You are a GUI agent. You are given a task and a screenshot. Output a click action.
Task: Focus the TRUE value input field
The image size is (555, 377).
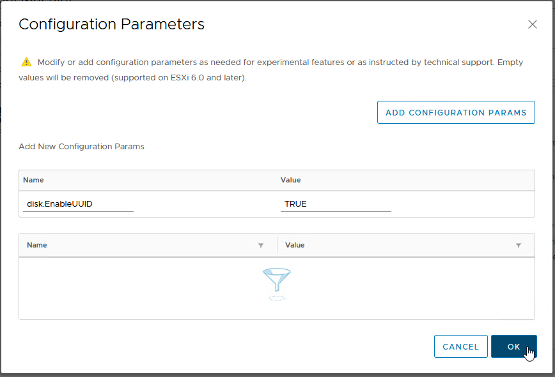click(336, 204)
